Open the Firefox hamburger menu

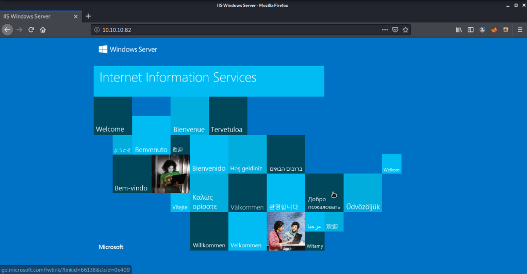[520, 30]
